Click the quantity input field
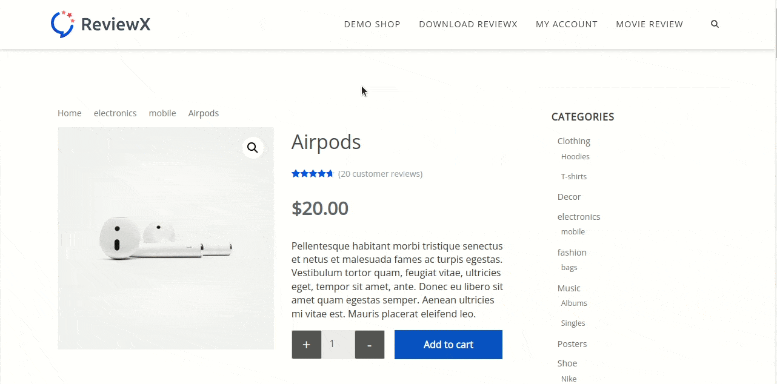This screenshot has width=777, height=384. (x=338, y=345)
